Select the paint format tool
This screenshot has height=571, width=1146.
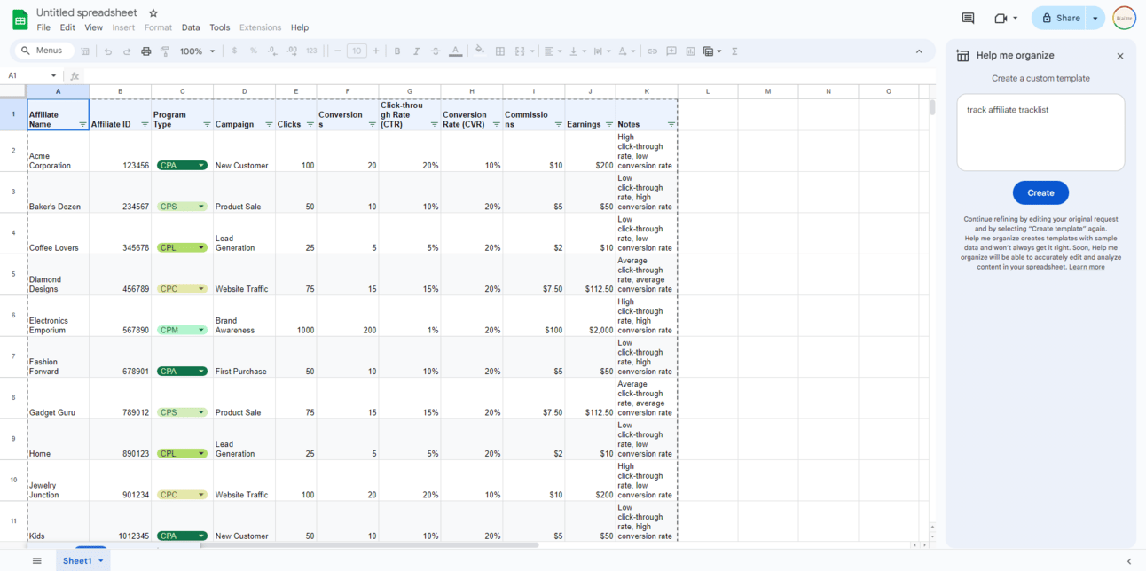pos(165,51)
